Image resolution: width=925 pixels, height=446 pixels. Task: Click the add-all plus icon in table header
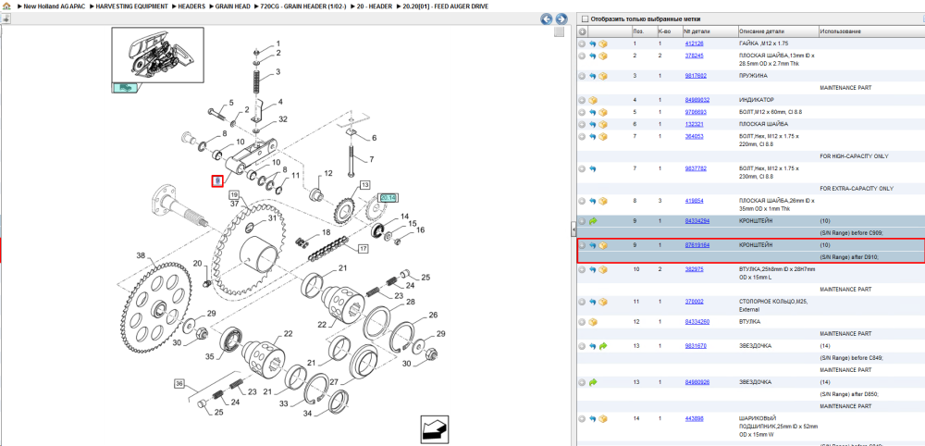[x=582, y=31]
